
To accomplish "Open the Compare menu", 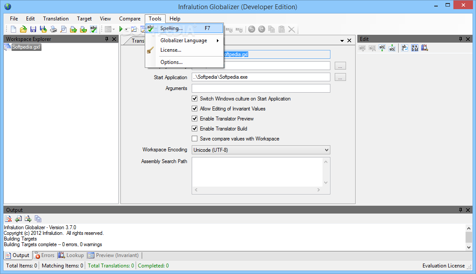I will tap(130, 19).
